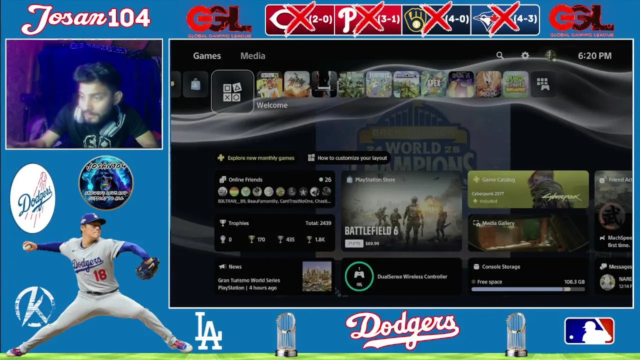Launch Among Us tile
640x360 pixels.
pyautogui.click(x=461, y=84)
